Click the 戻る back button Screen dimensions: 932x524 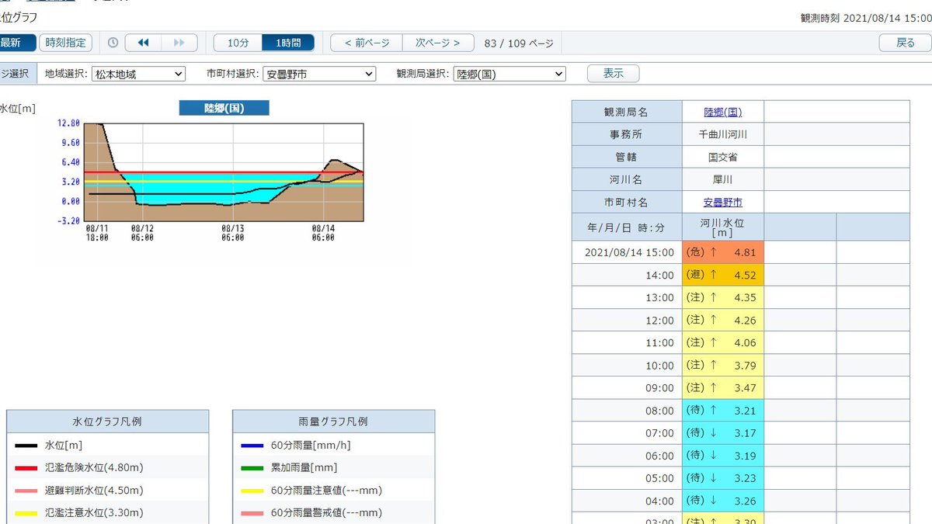pyautogui.click(x=906, y=43)
